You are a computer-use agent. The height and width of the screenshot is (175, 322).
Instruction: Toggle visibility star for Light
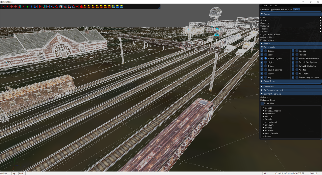[262, 62]
